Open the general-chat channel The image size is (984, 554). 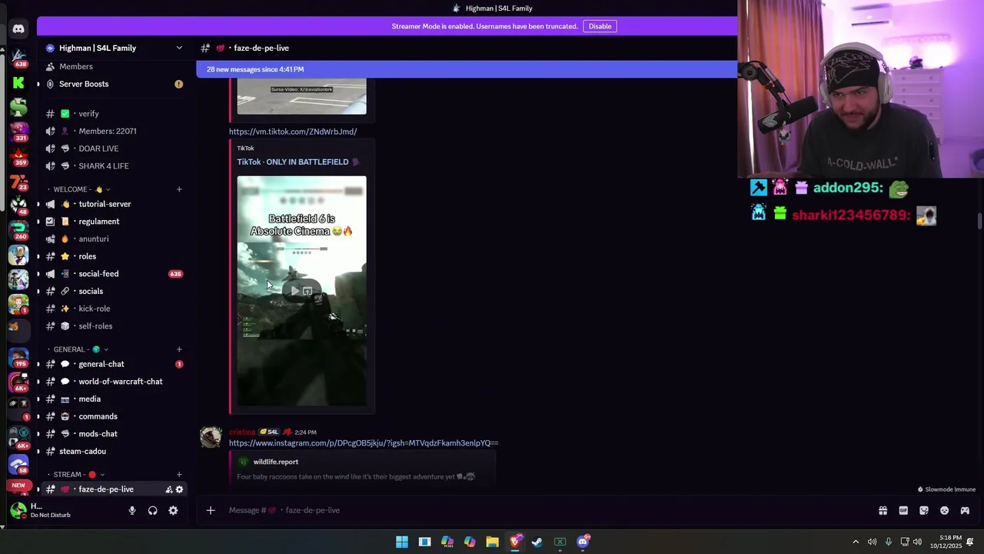tap(114, 364)
